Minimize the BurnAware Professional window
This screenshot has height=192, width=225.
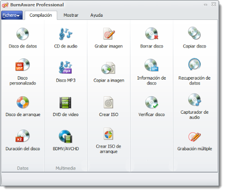click(x=205, y=5)
